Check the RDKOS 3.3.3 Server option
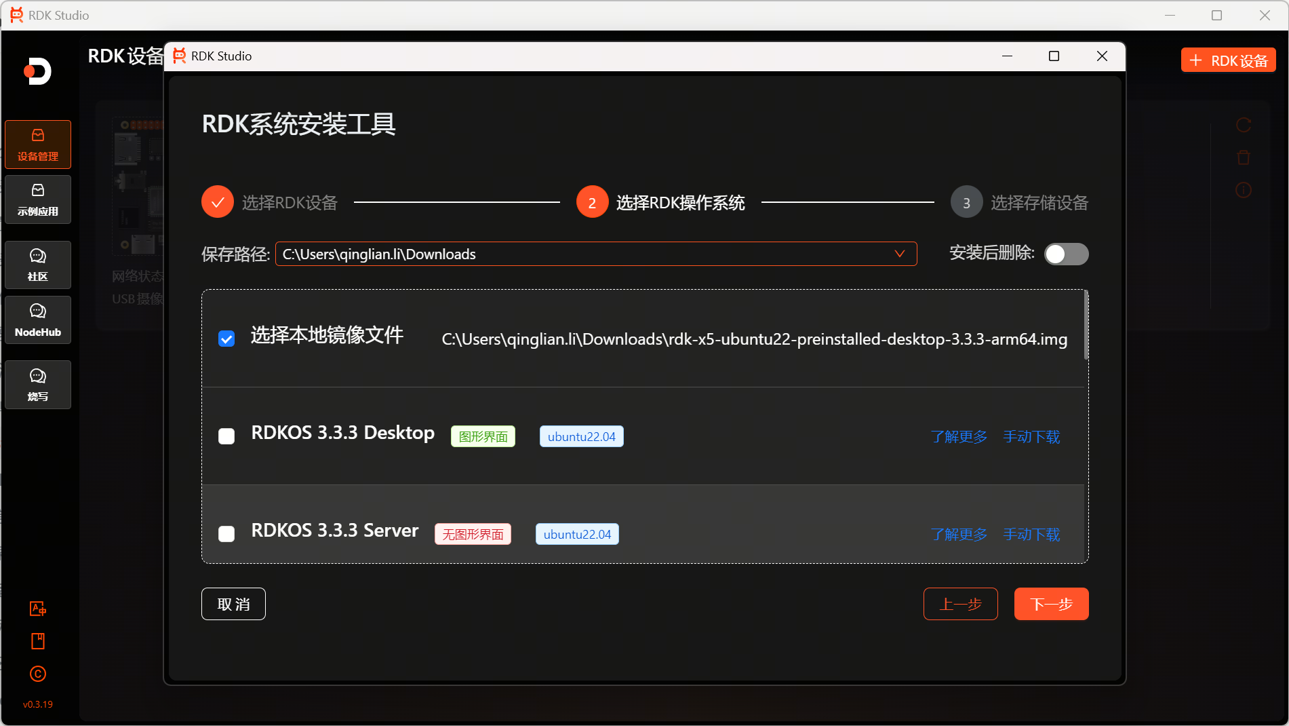The height and width of the screenshot is (726, 1289). 226,534
